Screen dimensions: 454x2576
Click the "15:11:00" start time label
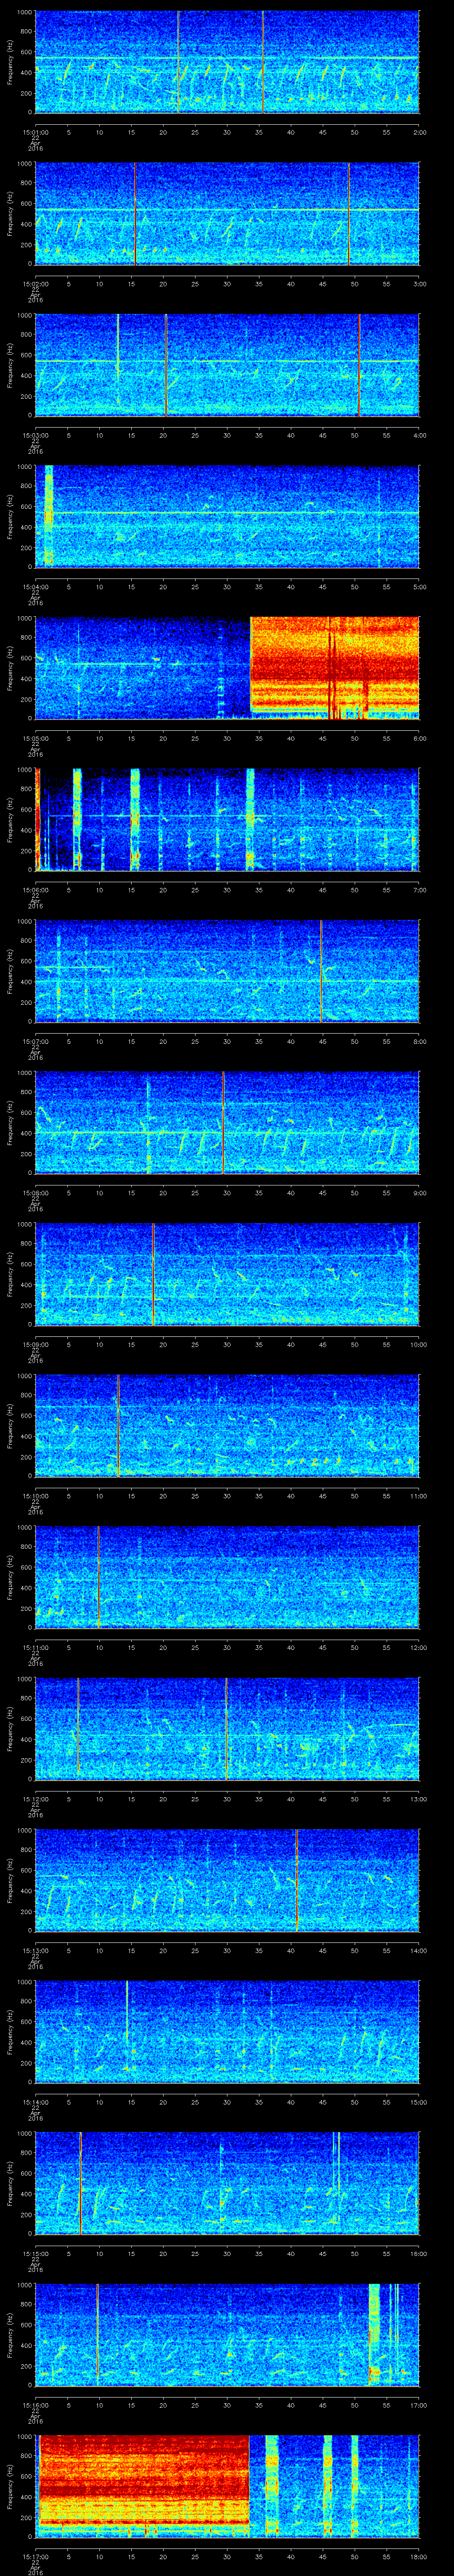[x=35, y=1647]
